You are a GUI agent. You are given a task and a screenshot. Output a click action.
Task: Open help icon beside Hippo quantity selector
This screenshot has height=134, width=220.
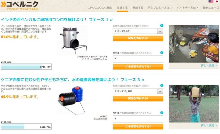[x=162, y=86]
